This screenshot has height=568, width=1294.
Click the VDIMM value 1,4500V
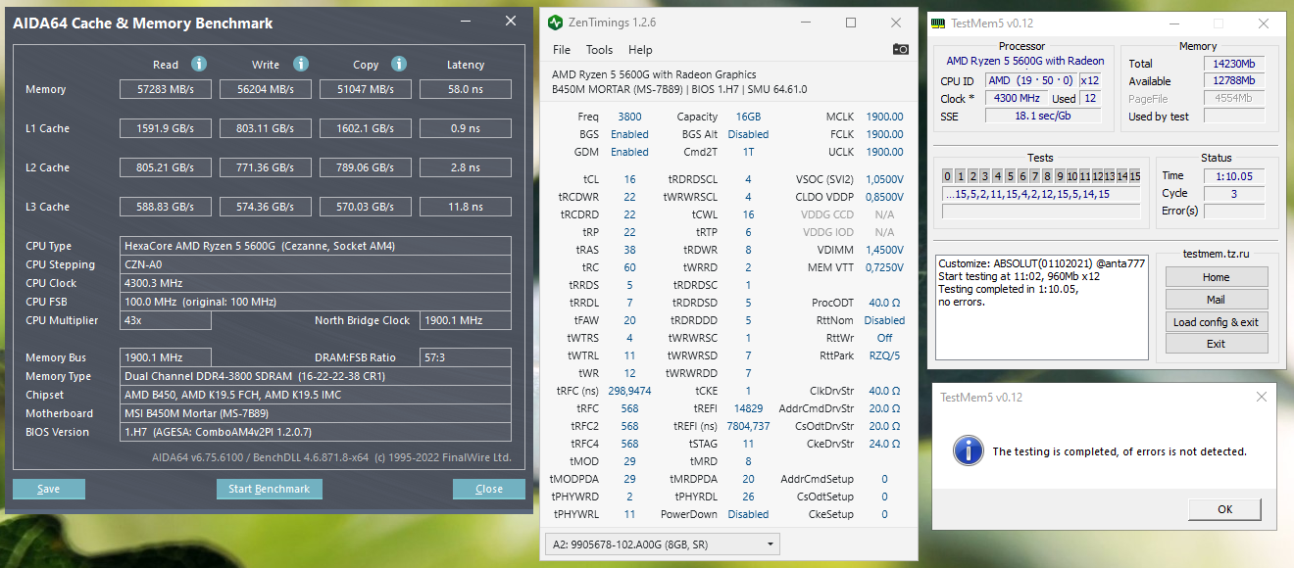tap(884, 250)
